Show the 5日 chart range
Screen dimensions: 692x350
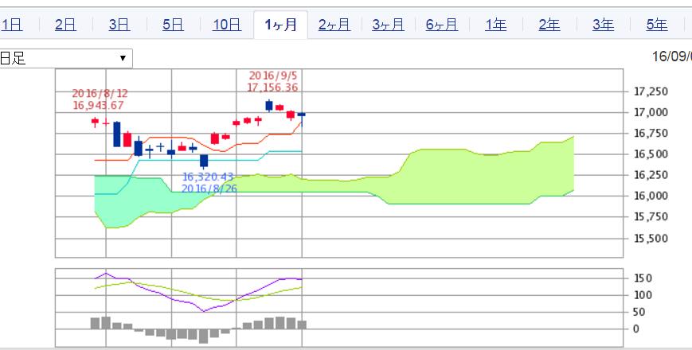coord(173,25)
